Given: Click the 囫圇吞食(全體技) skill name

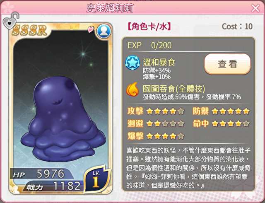Looking at the screenshot, I should 174,89.
